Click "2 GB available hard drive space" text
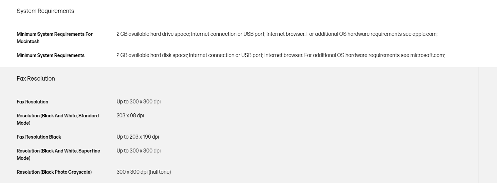 tap(153, 34)
